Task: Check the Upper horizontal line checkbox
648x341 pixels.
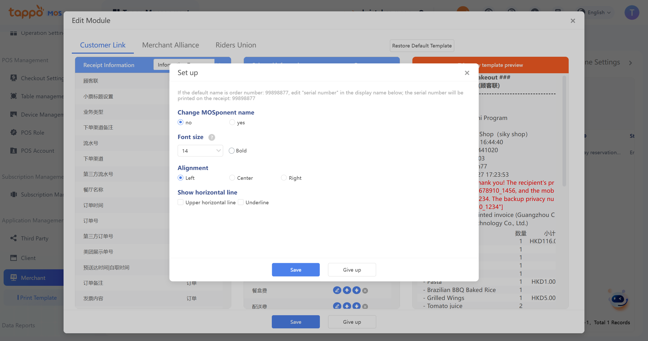Action: point(181,202)
